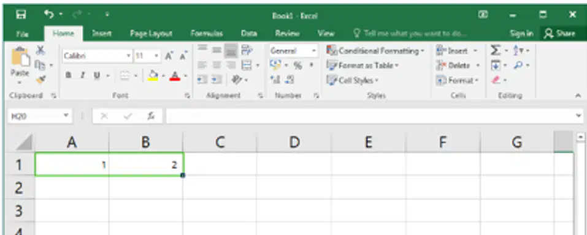Toggle Italic formatting
The width and height of the screenshot is (587, 235).
[82, 75]
